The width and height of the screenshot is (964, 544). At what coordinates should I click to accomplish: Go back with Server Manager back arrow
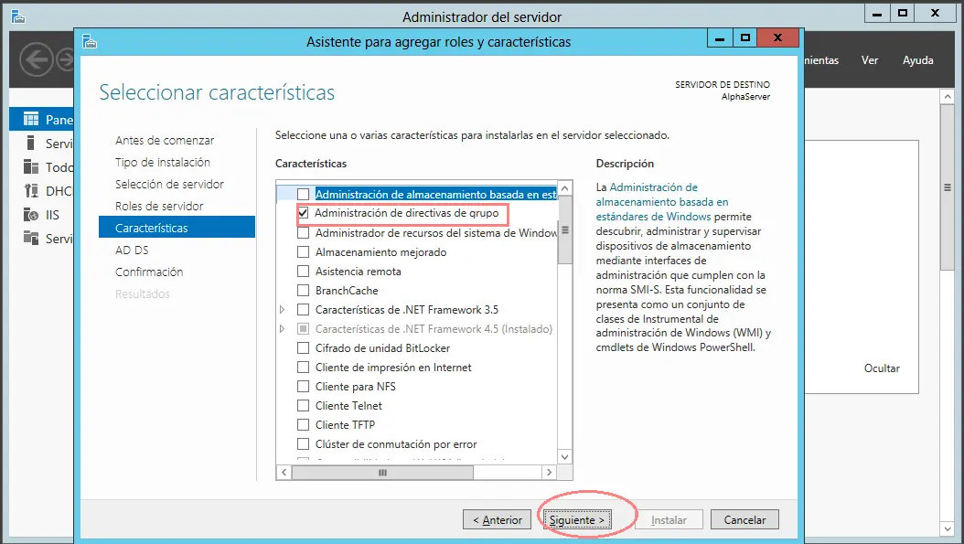tap(36, 60)
